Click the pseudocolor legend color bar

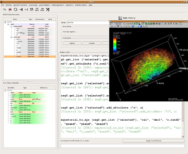(115, 44)
